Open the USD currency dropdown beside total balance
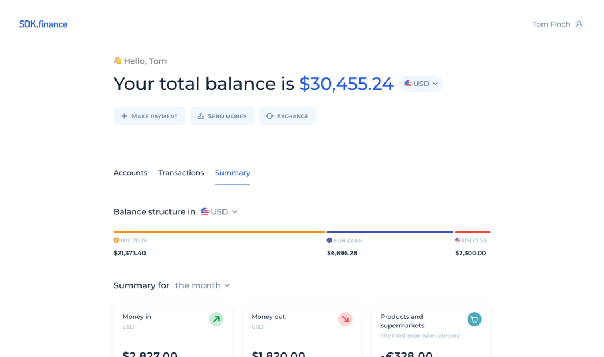 click(420, 84)
